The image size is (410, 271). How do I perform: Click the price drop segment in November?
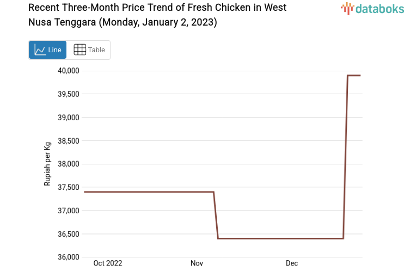216,215
